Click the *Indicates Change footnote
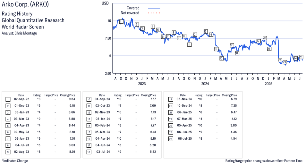Screen dimensions: 306x163 [15, 161]
